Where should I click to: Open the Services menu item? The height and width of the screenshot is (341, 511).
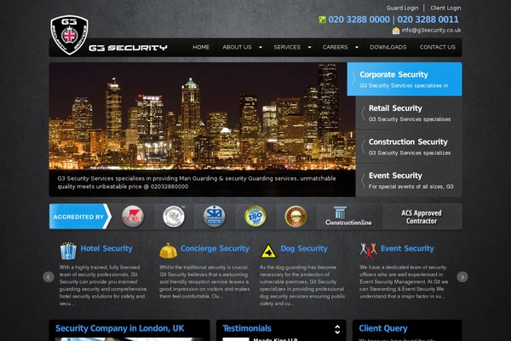point(287,48)
